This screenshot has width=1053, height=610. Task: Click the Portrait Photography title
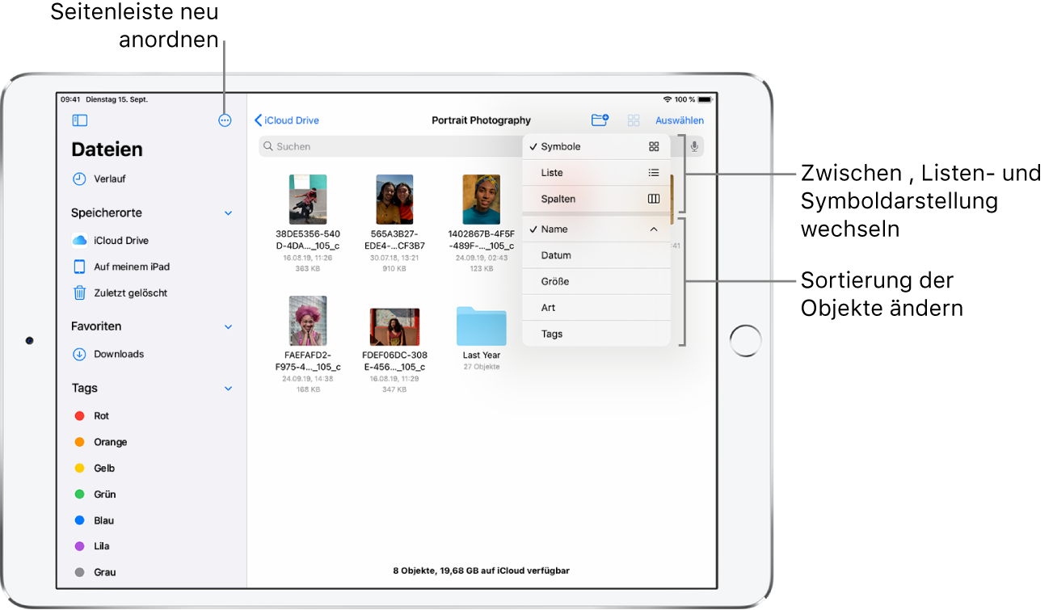tap(482, 120)
